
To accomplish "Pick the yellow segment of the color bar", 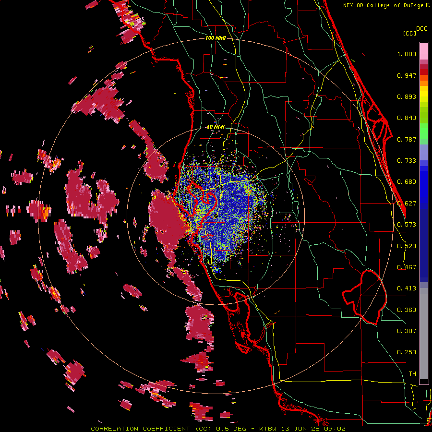I will point(424,95).
